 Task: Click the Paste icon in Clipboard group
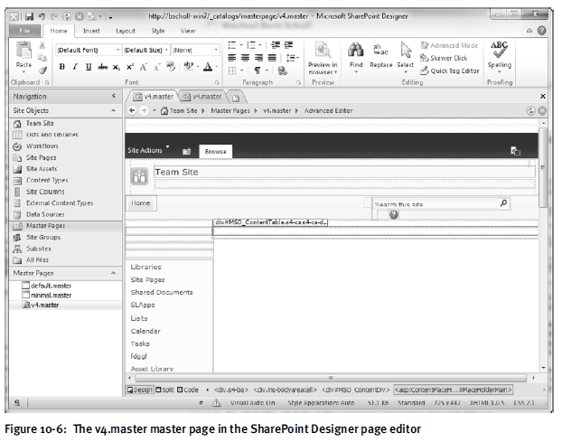(23, 51)
